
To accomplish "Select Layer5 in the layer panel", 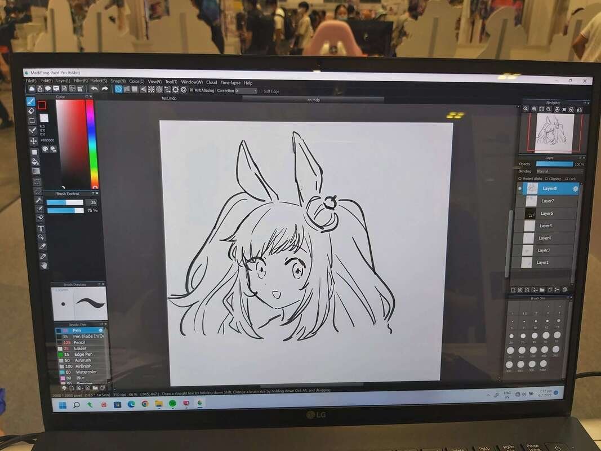I will pyautogui.click(x=545, y=226).
